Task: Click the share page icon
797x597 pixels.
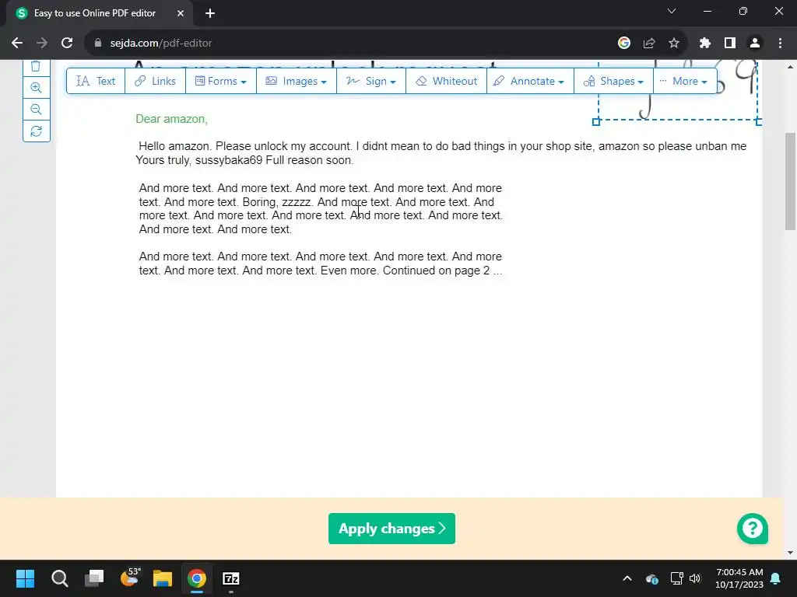Action: (649, 44)
